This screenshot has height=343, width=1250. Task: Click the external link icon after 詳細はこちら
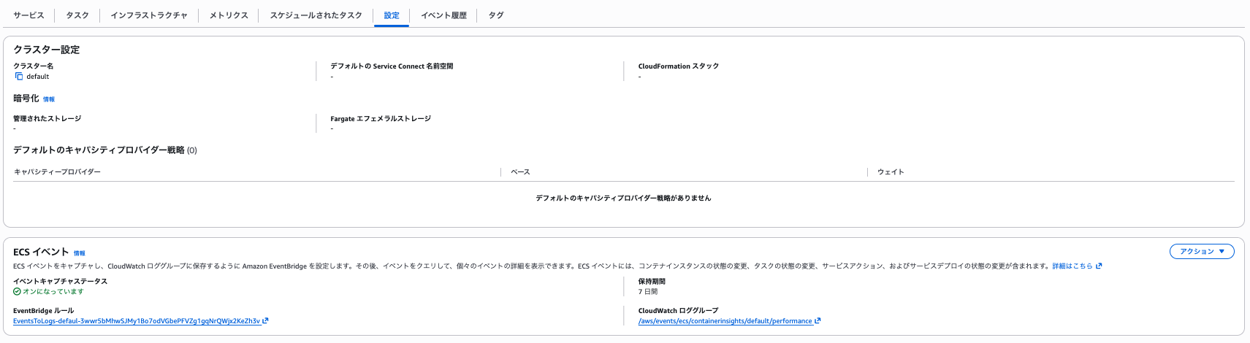[x=1099, y=266]
